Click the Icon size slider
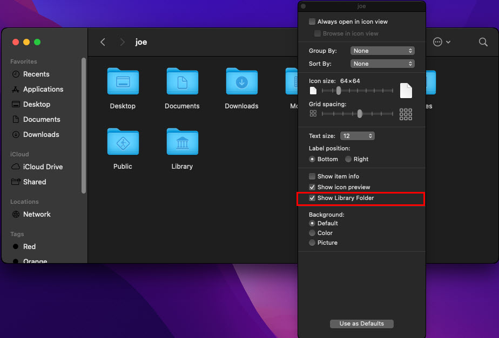 click(x=357, y=91)
